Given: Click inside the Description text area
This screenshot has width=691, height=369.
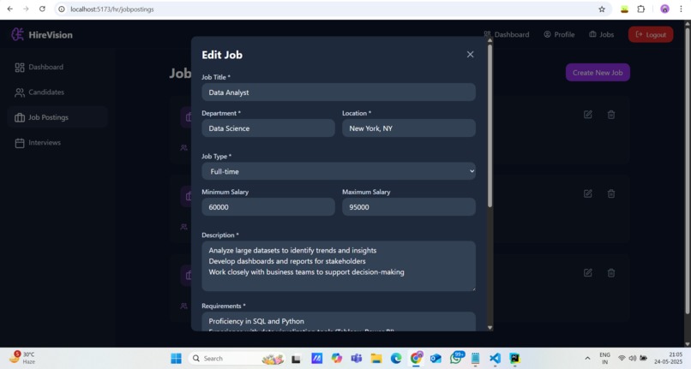Looking at the screenshot, I should coord(339,266).
